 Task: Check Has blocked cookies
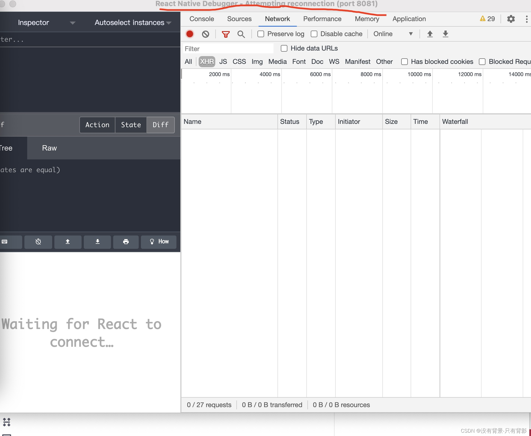point(404,62)
